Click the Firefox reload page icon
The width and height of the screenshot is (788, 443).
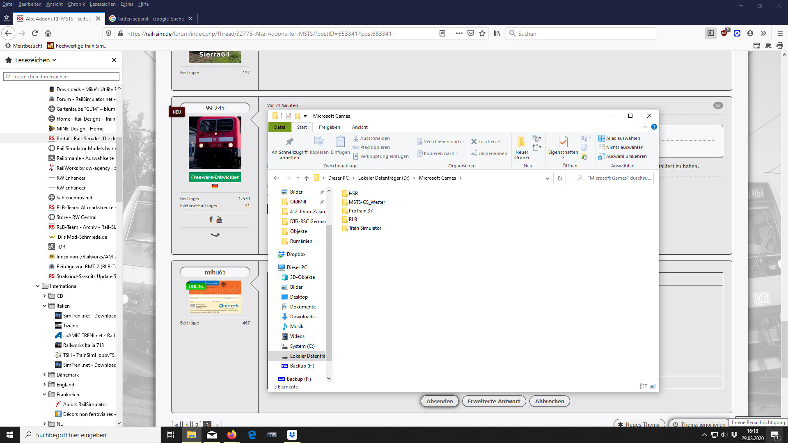tap(35, 33)
